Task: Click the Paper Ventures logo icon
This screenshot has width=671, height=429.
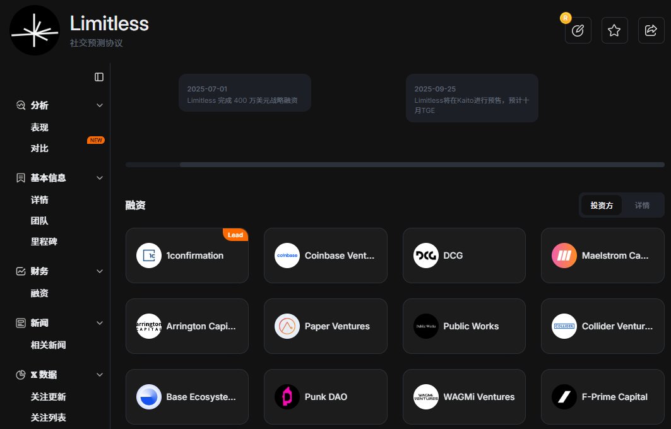Action: coord(287,326)
